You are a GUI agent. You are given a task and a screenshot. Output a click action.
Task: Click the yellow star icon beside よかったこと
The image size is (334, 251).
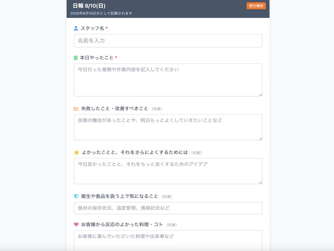[x=76, y=152]
